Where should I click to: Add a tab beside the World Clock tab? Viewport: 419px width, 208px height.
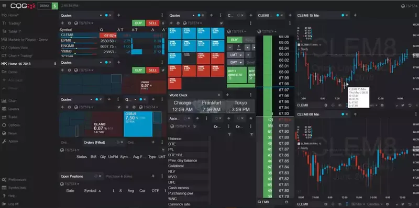tap(227, 95)
